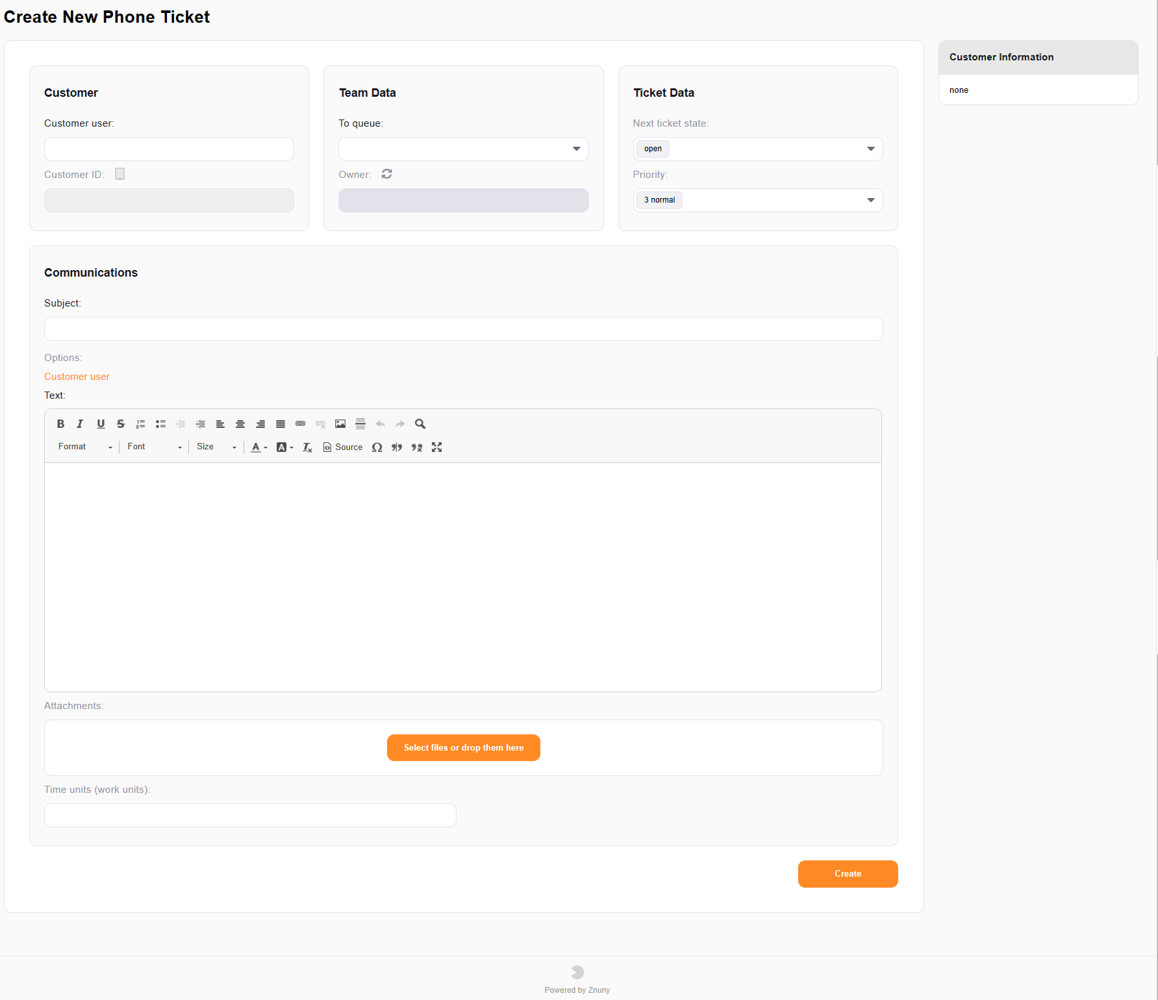Open find with the magnifier icon
The width and height of the screenshot is (1158, 1000).
[x=420, y=424]
